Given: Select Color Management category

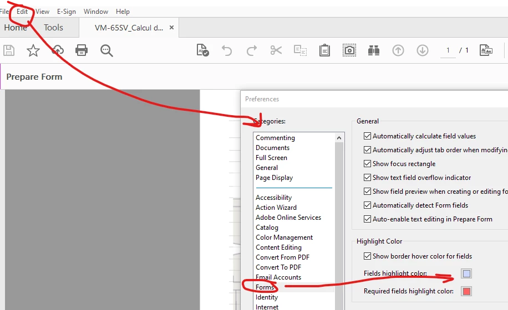Looking at the screenshot, I should click(284, 237).
